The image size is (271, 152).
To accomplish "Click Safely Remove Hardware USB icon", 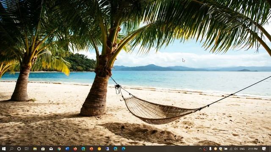I will 210,149.
